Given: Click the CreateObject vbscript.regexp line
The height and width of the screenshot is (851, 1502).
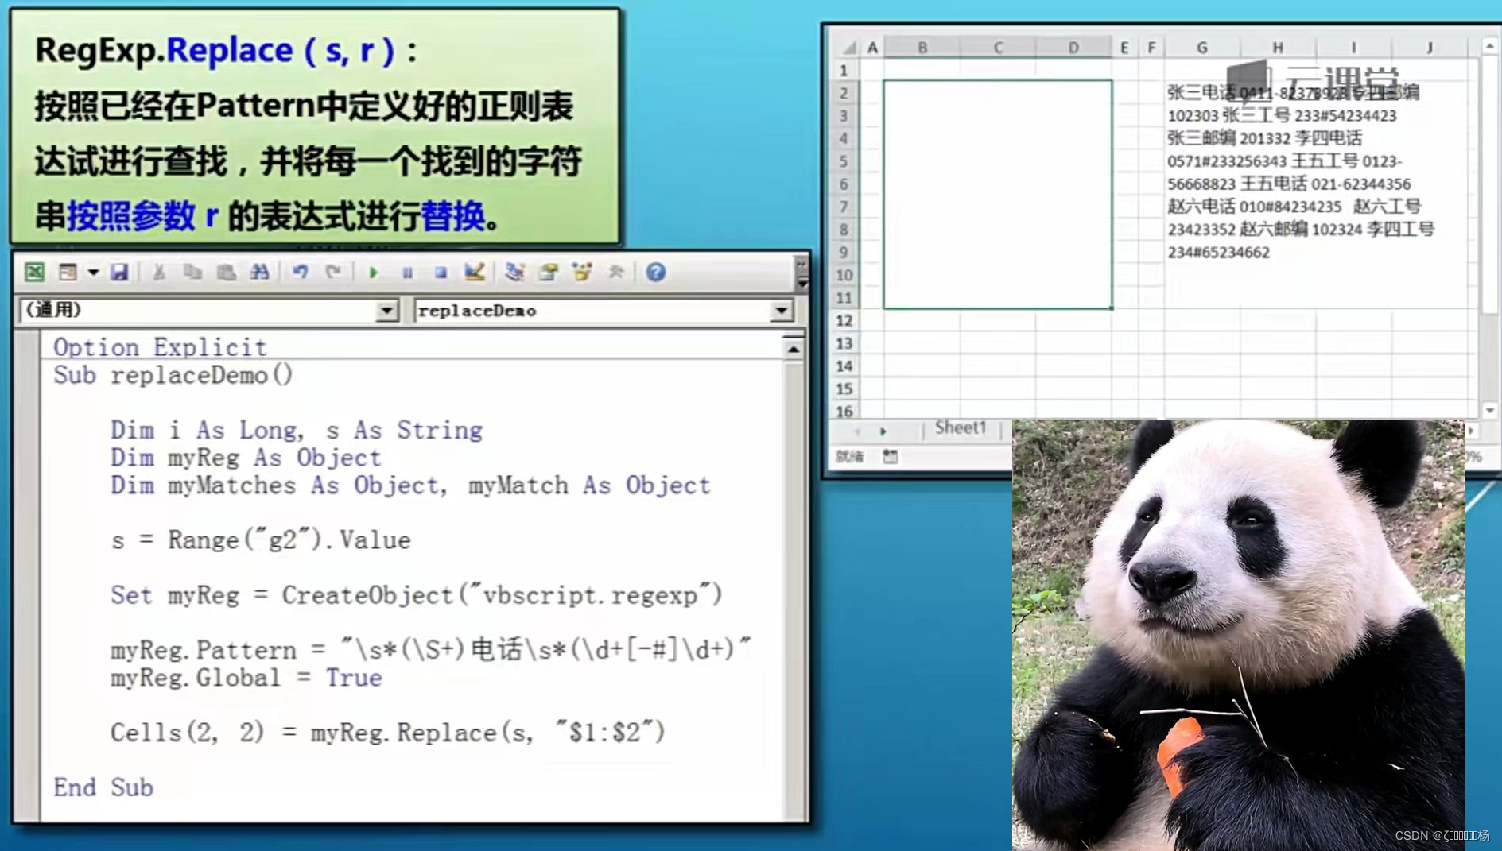Looking at the screenshot, I should (417, 595).
